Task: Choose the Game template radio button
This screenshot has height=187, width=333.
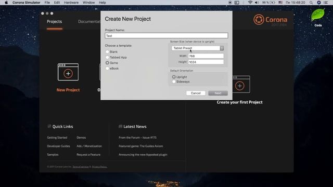Action: click(107, 63)
